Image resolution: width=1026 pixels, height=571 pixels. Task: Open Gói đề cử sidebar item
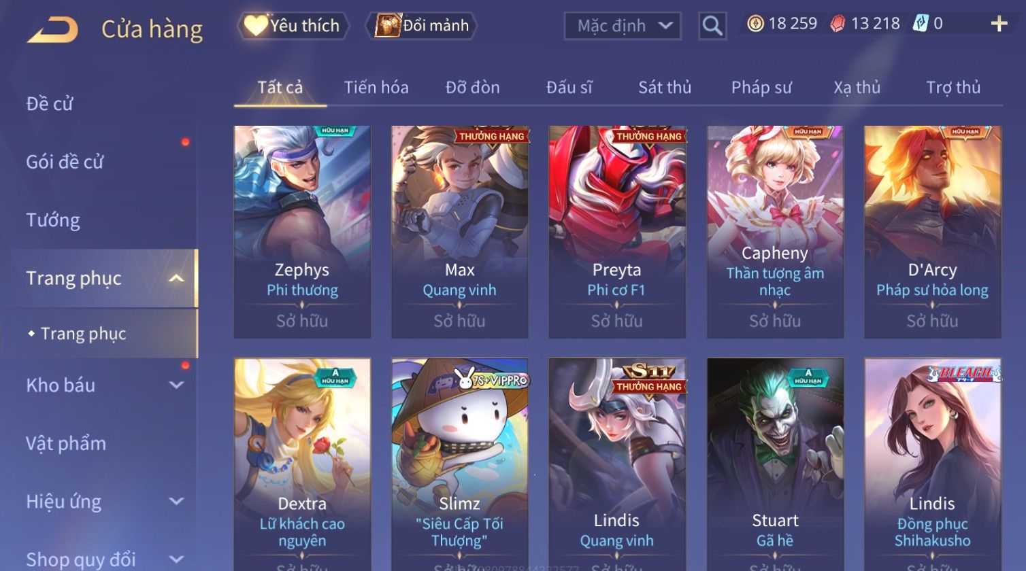click(x=65, y=162)
